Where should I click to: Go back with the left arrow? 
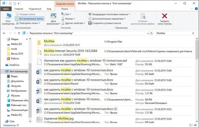tap(4, 33)
